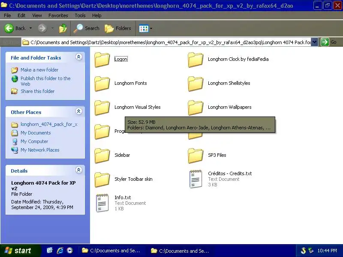Select the Info.txt document icon
Image resolution: width=343 pixels, height=257 pixels.
click(102, 203)
